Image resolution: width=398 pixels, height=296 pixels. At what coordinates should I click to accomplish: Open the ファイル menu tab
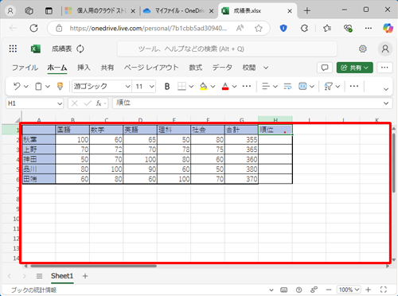(25, 68)
